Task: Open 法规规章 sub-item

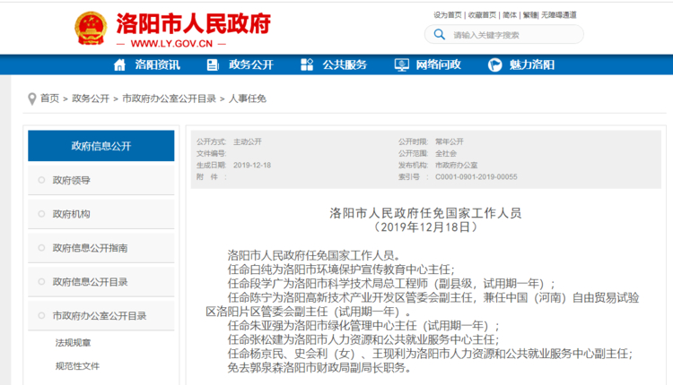Action: (73, 343)
